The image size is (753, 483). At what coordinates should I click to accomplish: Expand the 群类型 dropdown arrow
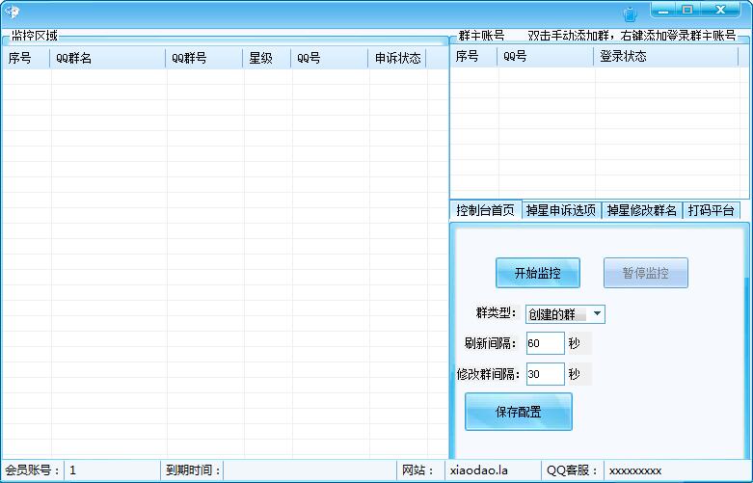[x=597, y=314]
